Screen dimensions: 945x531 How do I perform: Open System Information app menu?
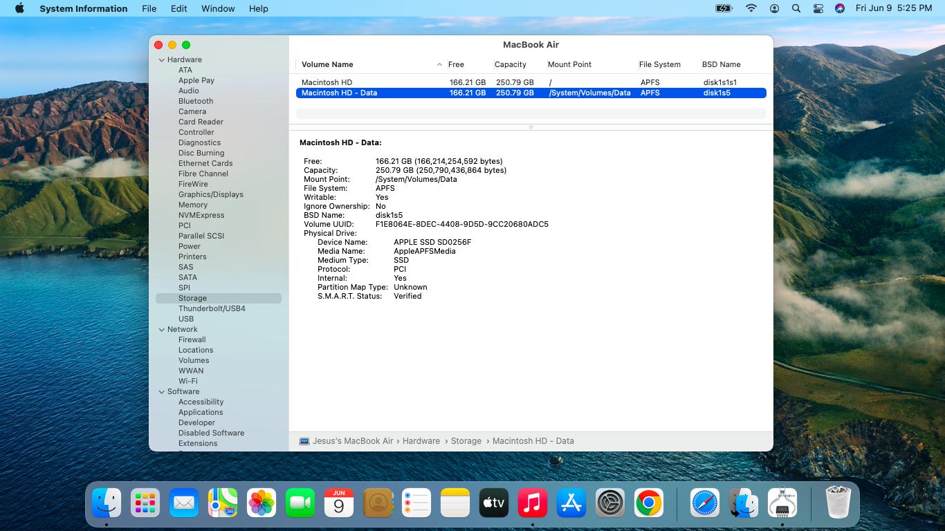[83, 8]
